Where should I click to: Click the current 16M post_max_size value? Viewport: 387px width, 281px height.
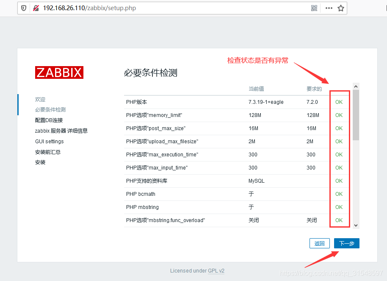point(254,128)
